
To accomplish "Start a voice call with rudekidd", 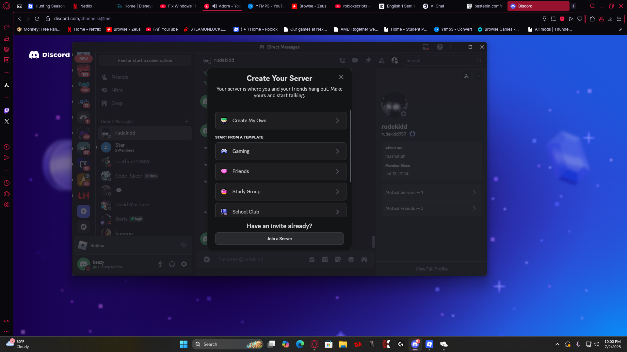I will click(x=342, y=60).
